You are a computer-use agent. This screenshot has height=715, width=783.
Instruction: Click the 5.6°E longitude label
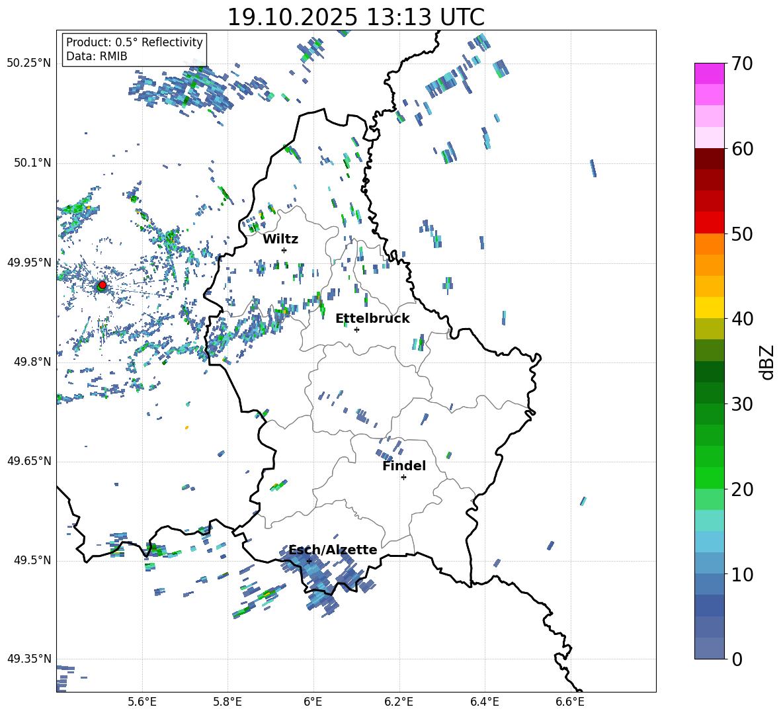pyautogui.click(x=142, y=702)
